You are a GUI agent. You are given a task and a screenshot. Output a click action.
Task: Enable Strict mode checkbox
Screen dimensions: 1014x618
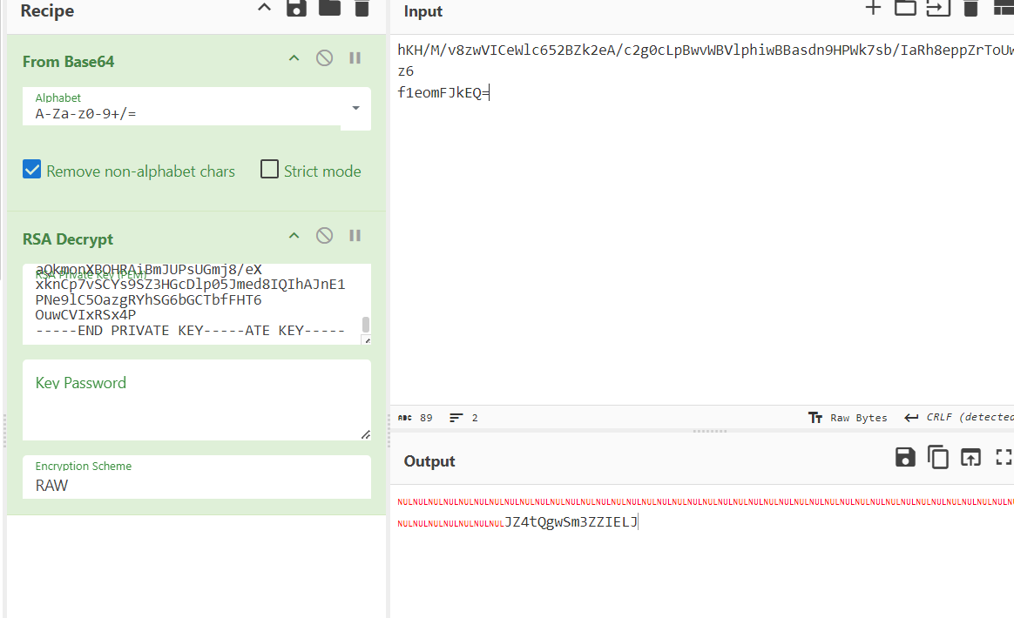pos(269,170)
